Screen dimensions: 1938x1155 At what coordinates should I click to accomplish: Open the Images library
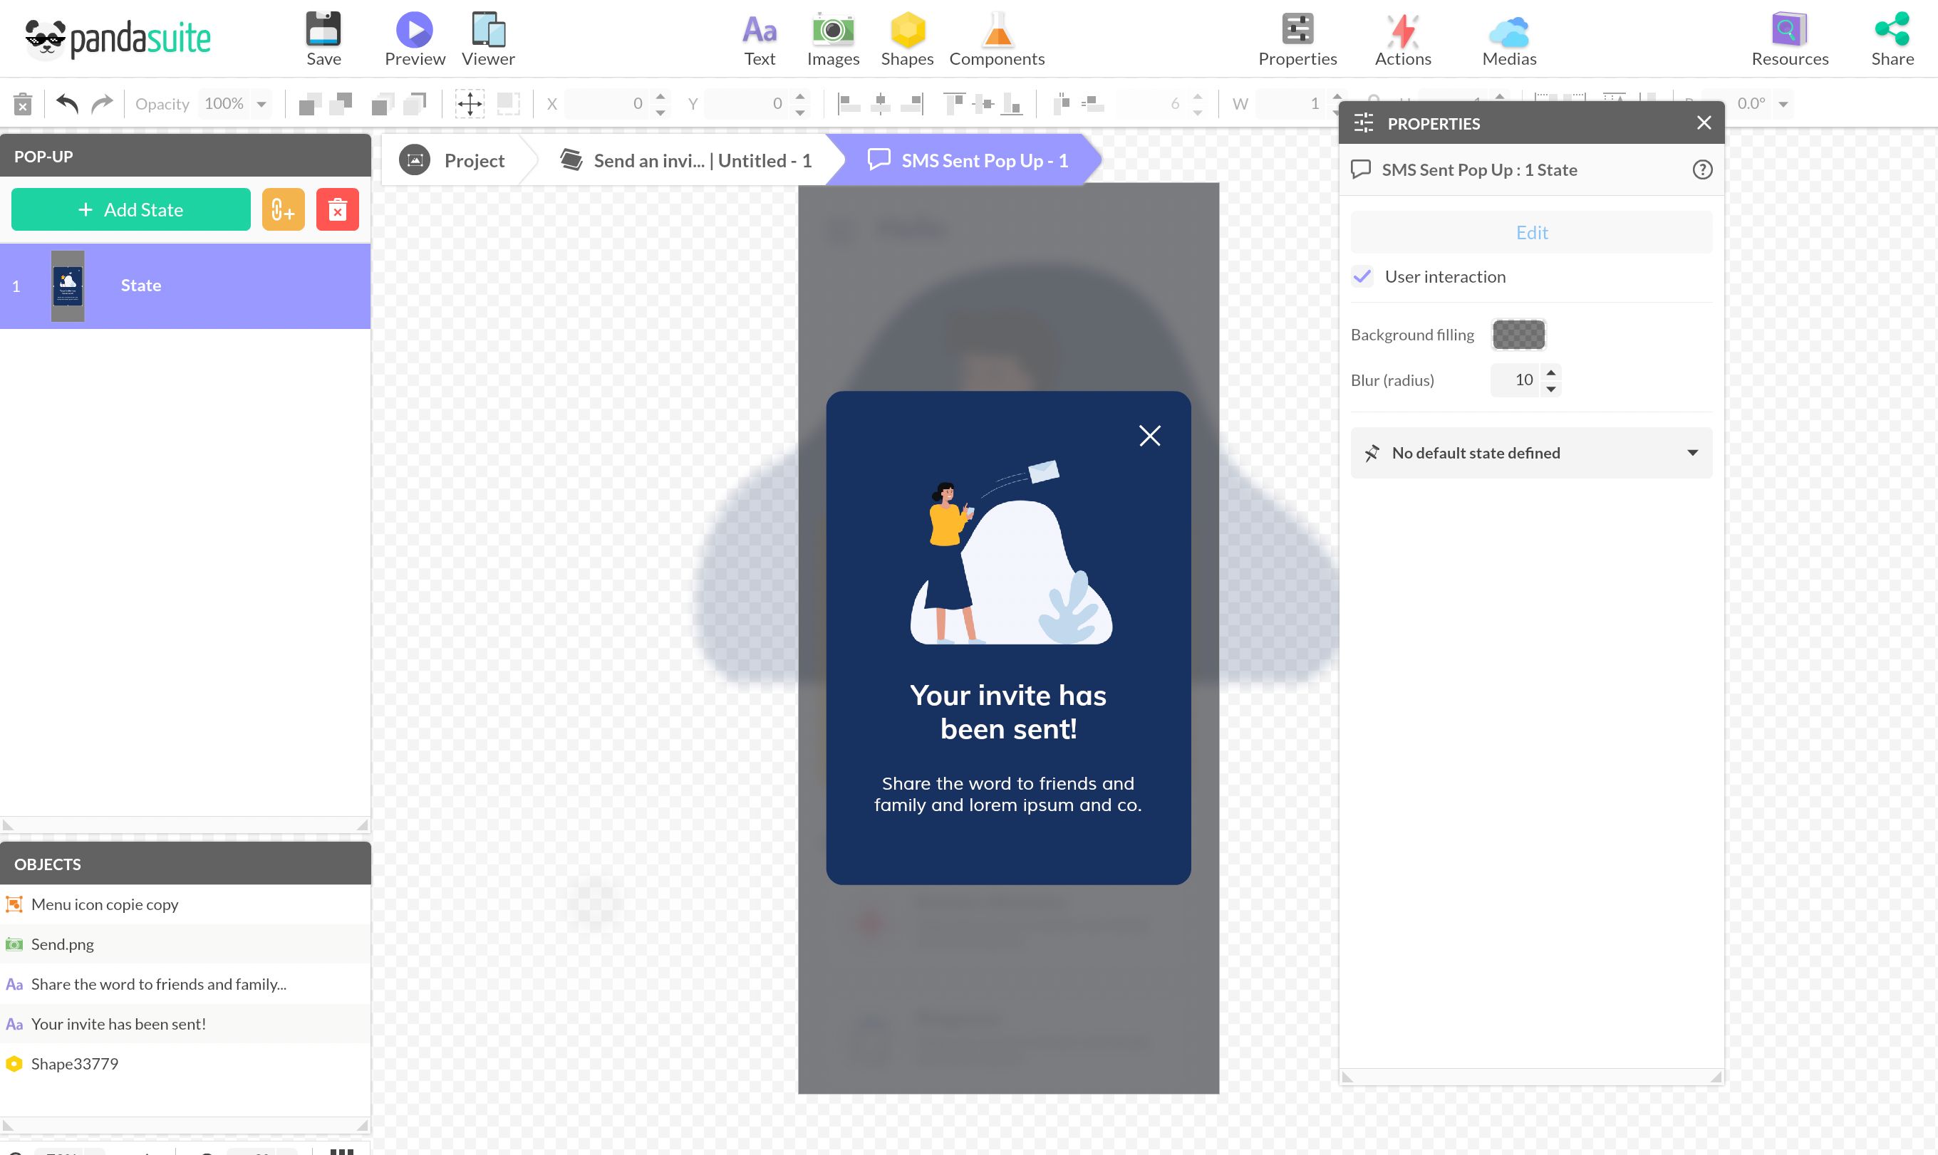832,36
